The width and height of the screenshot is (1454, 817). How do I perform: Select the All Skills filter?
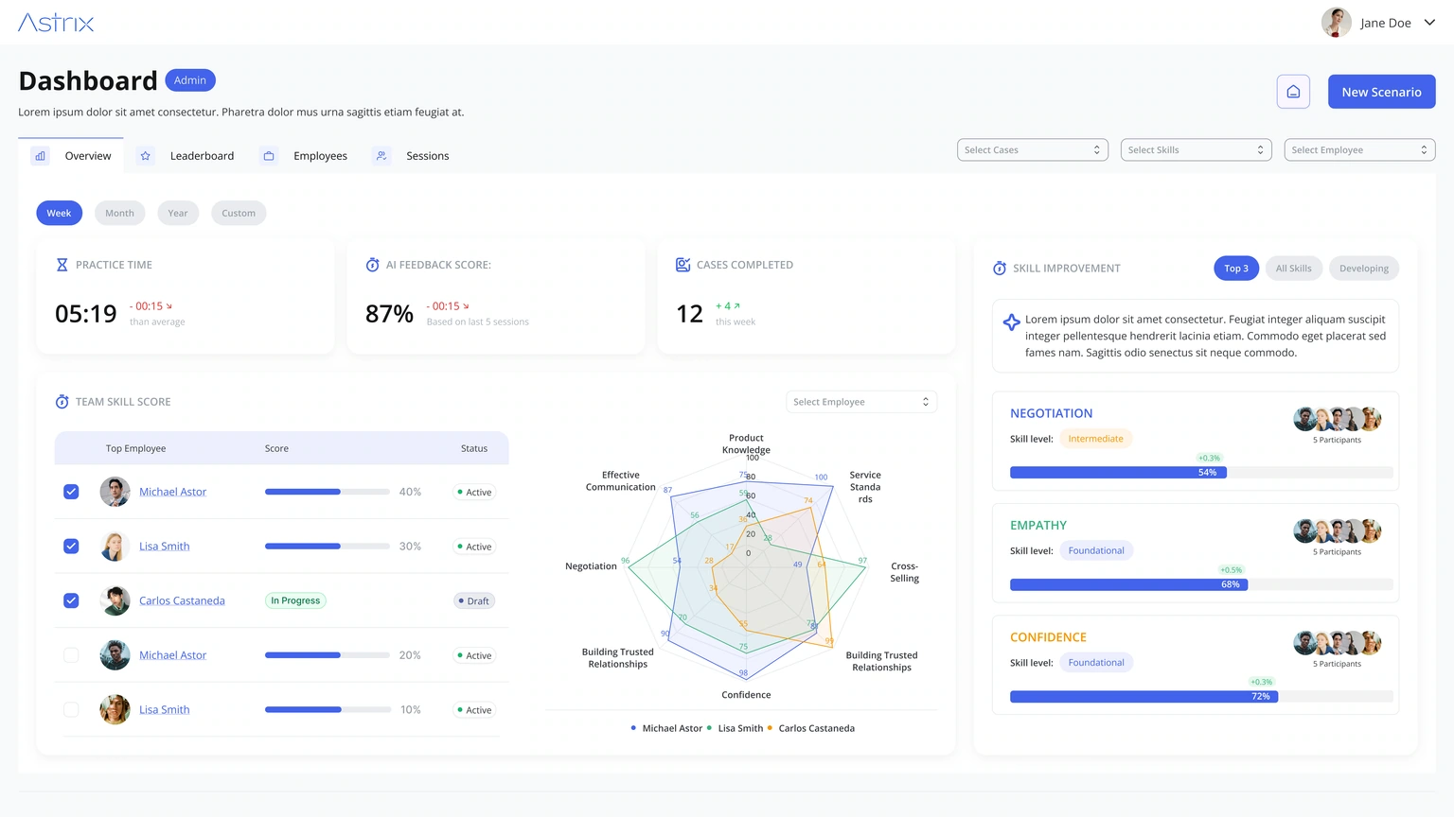1293,269
